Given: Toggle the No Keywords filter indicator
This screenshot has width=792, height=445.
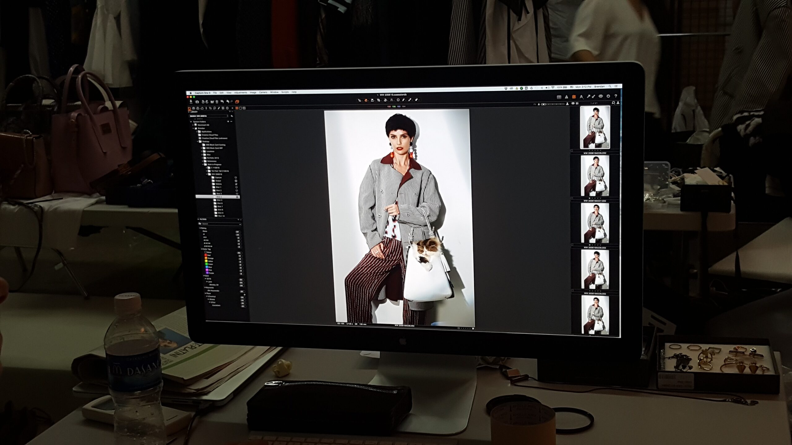Looking at the screenshot, I should (x=243, y=291).
